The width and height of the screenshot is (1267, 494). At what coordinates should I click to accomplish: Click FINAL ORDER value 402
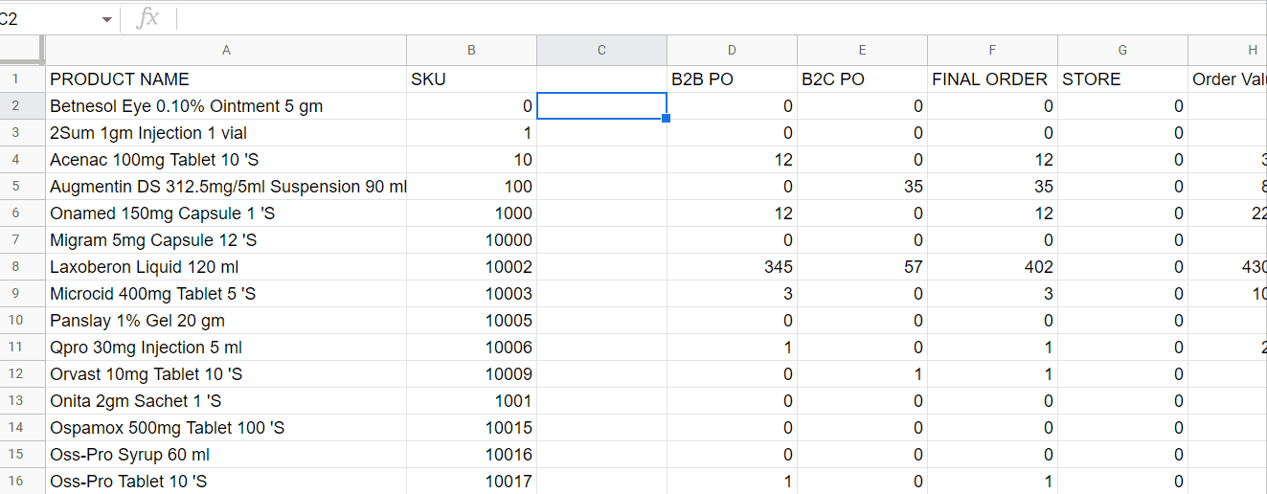coord(992,267)
